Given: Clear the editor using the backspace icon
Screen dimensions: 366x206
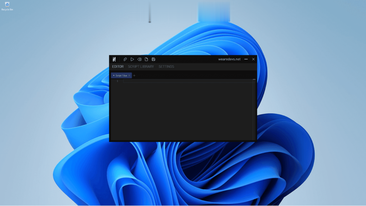Looking at the screenshot, I should [x=139, y=59].
